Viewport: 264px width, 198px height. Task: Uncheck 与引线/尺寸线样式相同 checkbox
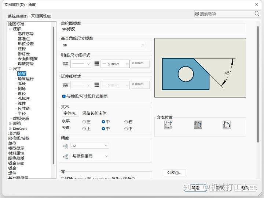(x=64, y=96)
